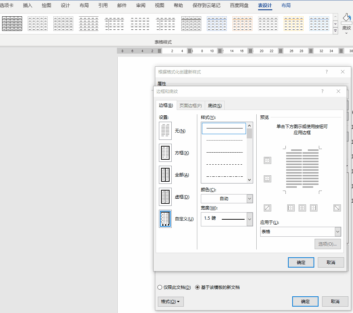Expand the 底纹 shading dropdown arrow

click(347, 33)
